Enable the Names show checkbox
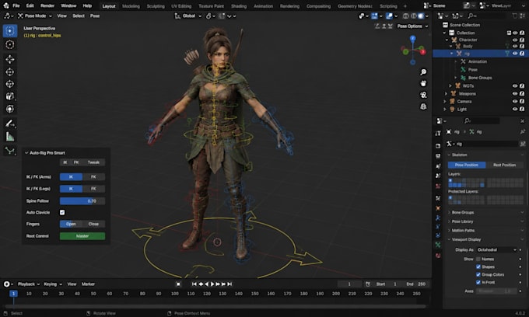 pyautogui.click(x=478, y=259)
